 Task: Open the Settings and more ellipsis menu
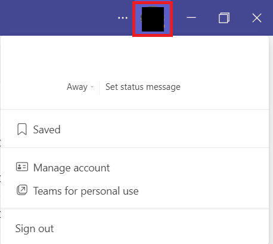click(123, 18)
